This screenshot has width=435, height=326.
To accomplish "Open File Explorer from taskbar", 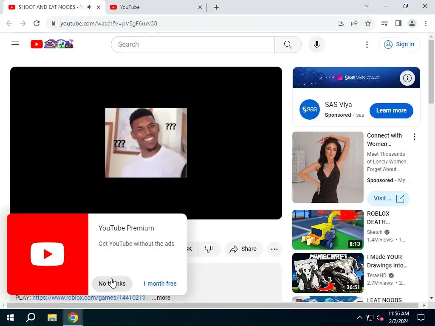I will click(52, 318).
